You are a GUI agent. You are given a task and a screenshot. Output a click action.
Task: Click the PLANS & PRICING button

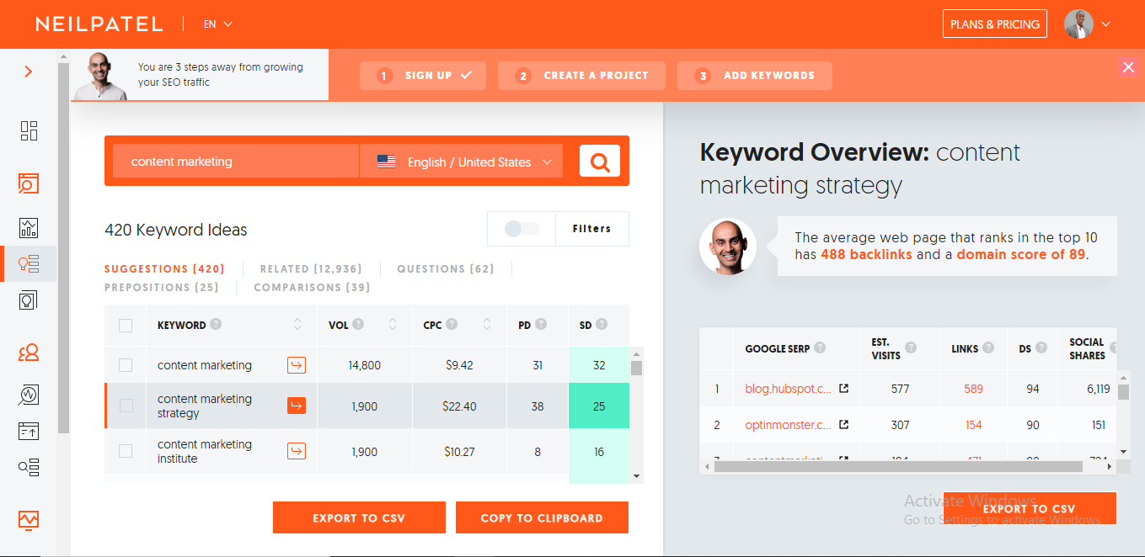click(995, 24)
